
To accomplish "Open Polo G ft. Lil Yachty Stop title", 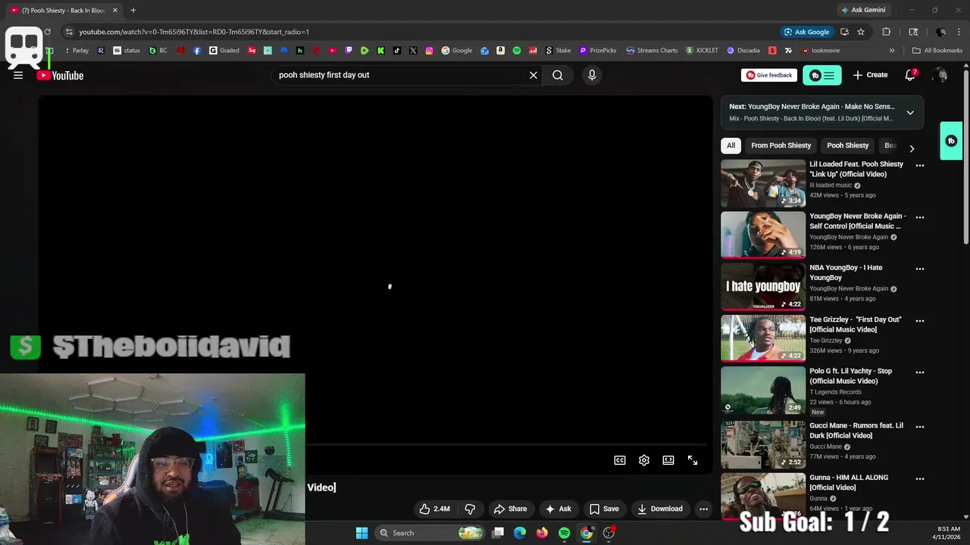I will coord(851,376).
